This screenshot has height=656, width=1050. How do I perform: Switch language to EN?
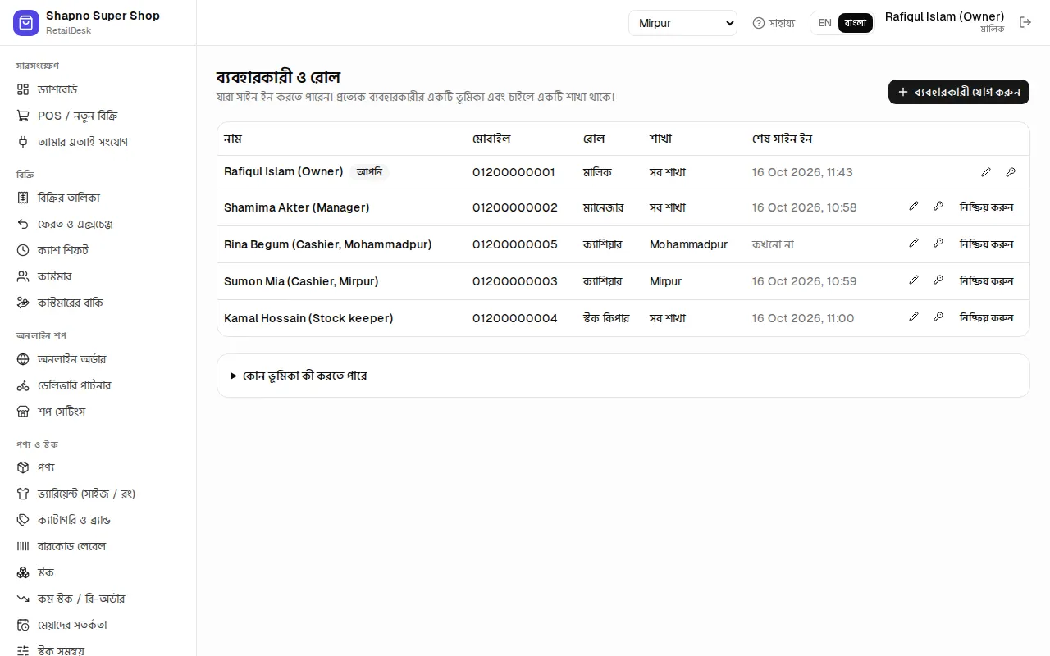point(825,23)
